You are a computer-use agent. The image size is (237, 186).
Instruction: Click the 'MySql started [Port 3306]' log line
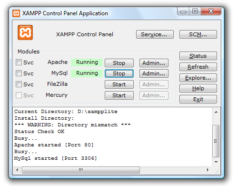tap(56, 158)
